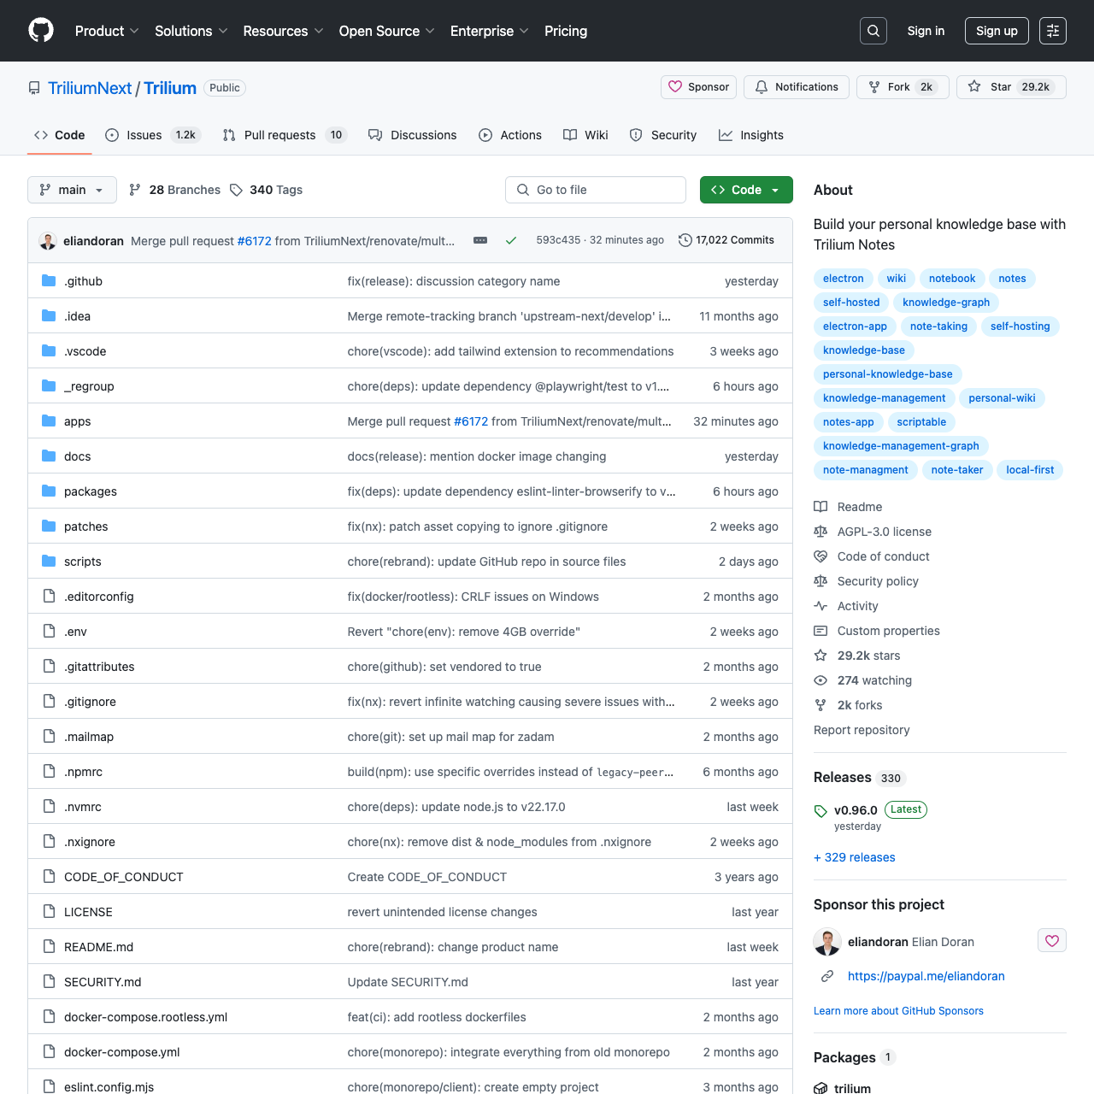The image size is (1094, 1094).
Task: Open the 274 watching link
Action: [x=863, y=680]
